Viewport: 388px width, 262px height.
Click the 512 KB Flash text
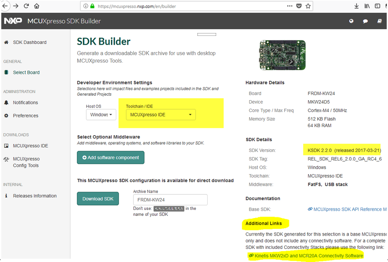pos(322,119)
